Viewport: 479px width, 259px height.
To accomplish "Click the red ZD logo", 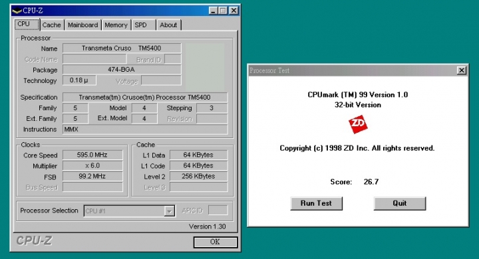I will (358, 124).
